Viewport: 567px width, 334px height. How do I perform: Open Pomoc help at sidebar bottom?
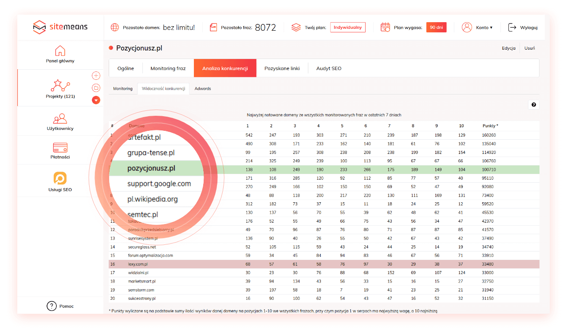(x=60, y=306)
